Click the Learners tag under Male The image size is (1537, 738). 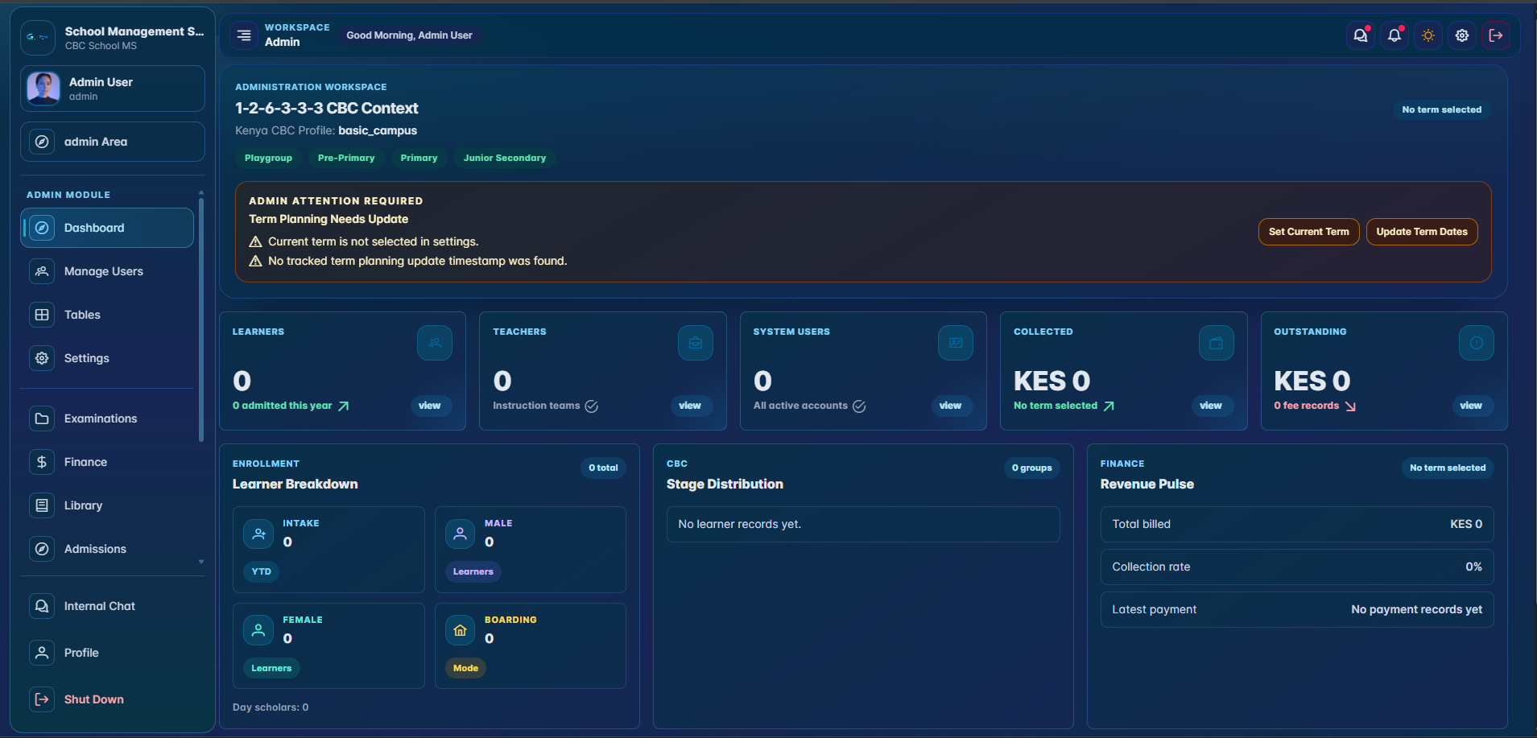click(x=473, y=571)
